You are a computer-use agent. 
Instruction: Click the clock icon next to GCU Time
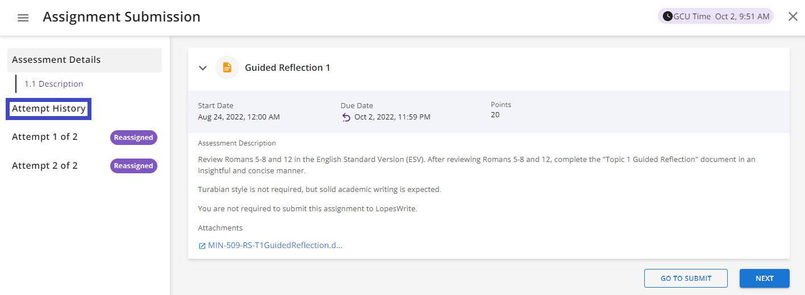tap(668, 16)
